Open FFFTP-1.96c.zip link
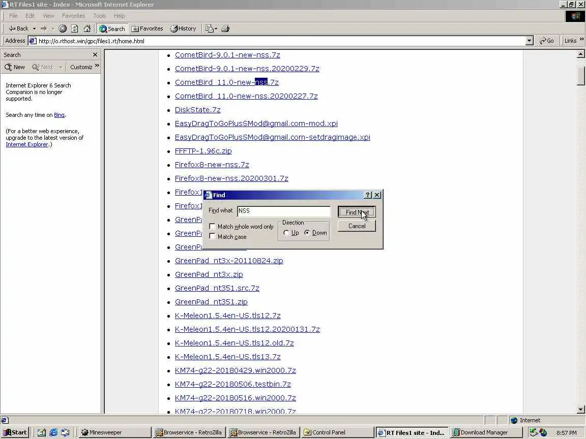Screen dimensions: 586x439 click(203, 151)
